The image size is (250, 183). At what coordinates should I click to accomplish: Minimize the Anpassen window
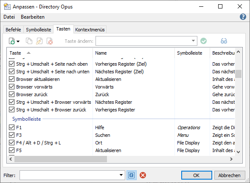[201, 6]
